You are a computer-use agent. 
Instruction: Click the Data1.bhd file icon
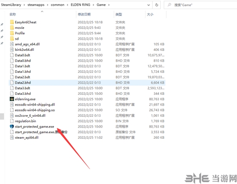12,72
